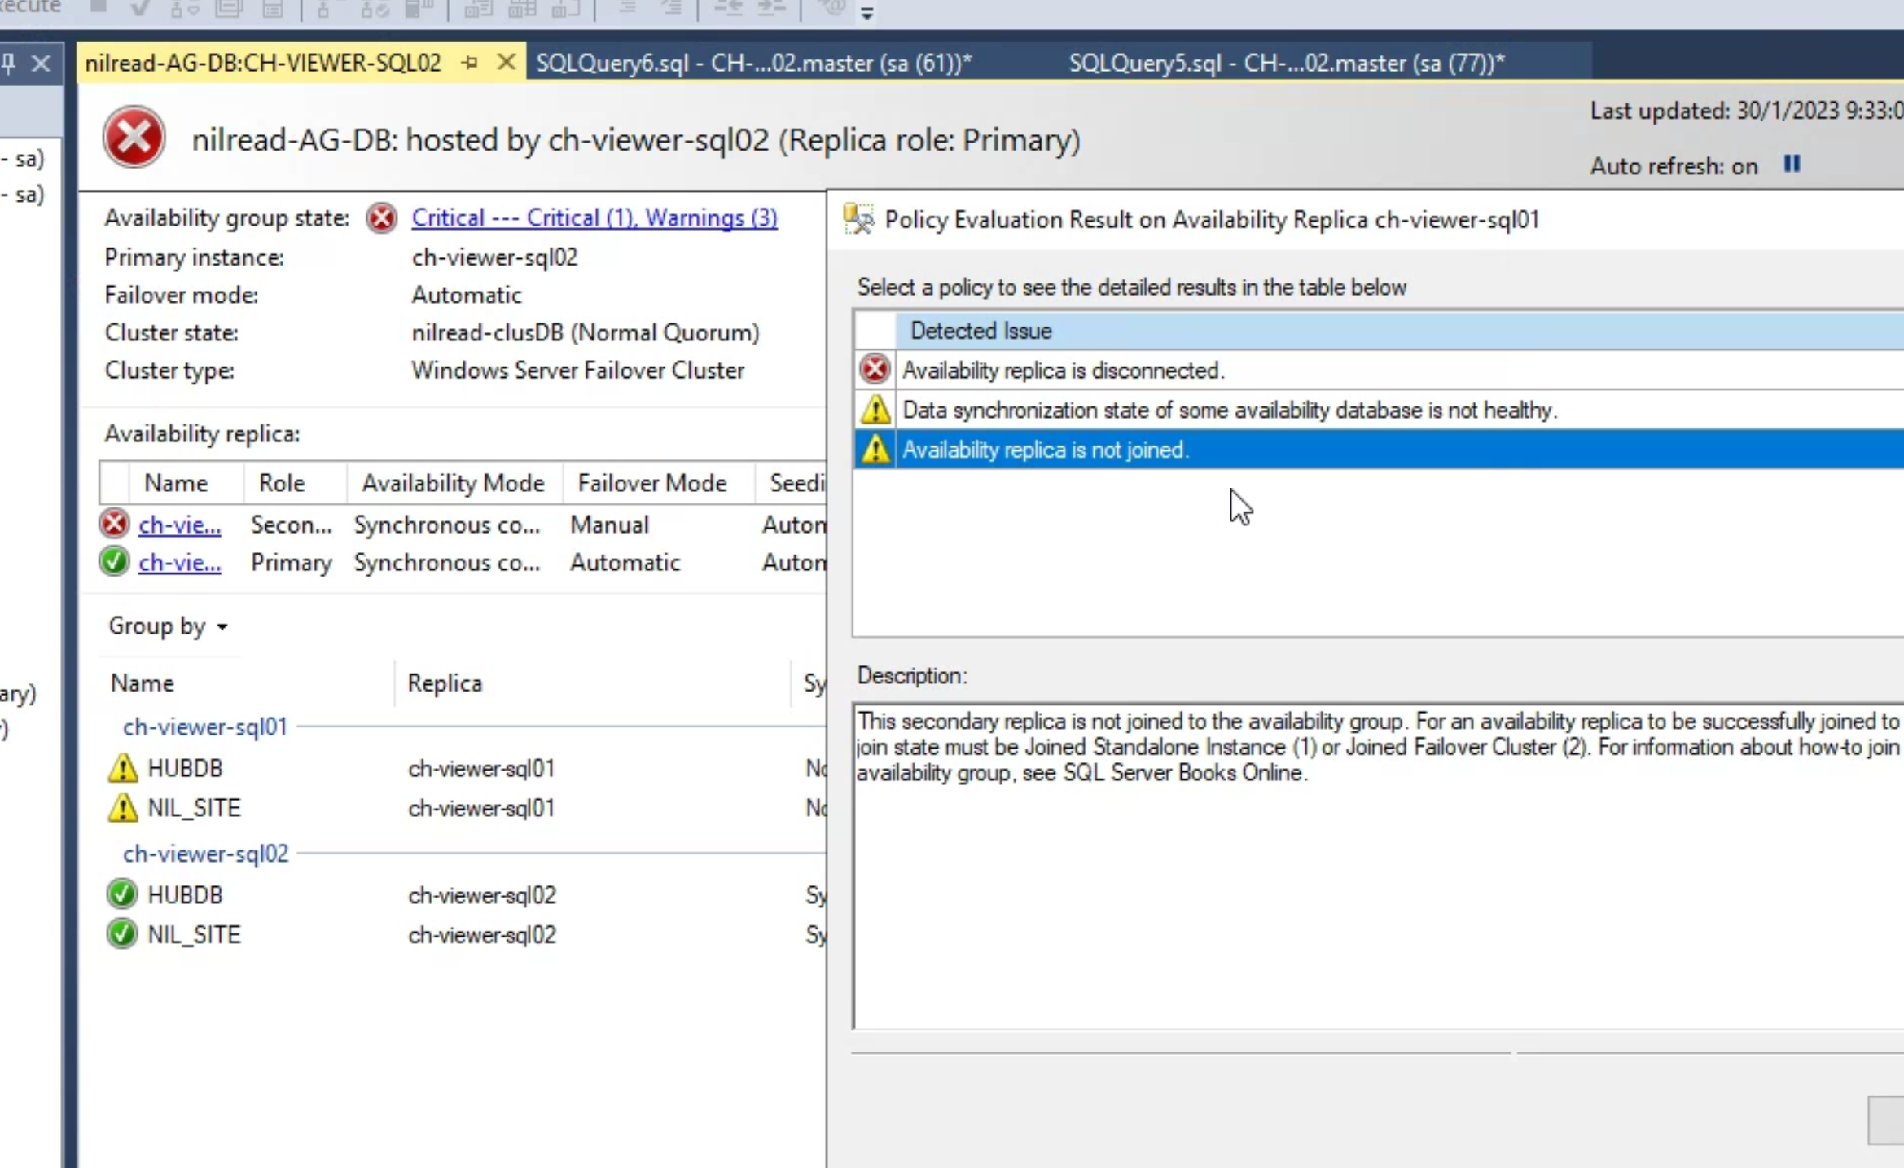Open the secondary replica ch-vie... link

click(179, 525)
